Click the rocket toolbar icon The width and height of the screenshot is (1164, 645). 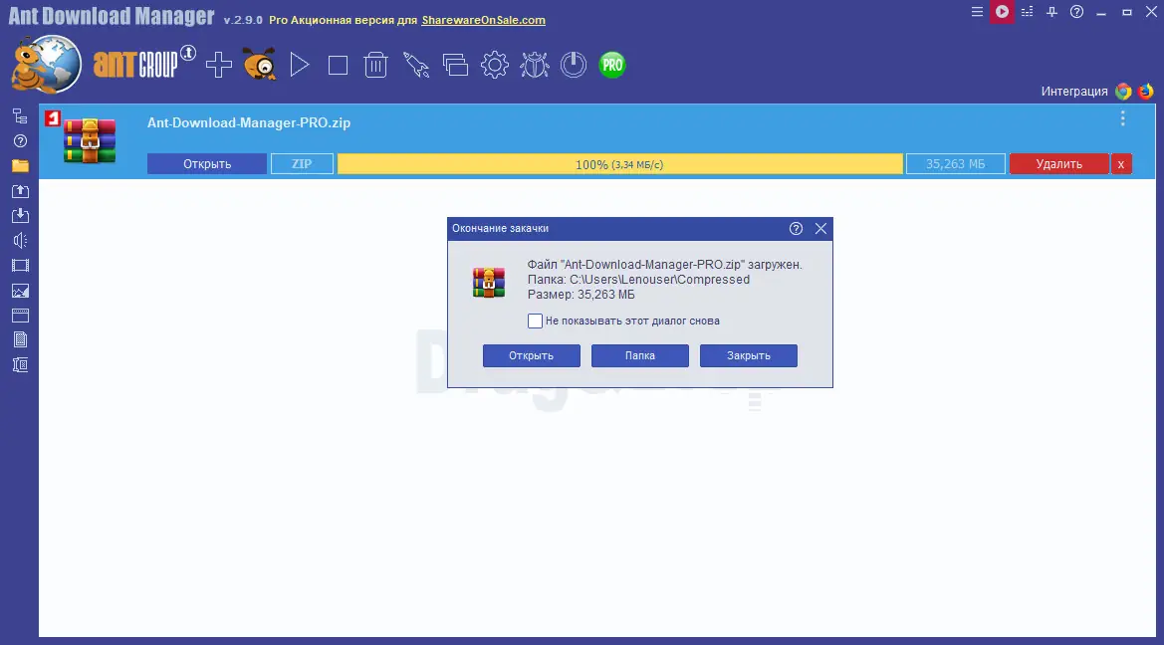[x=416, y=65]
